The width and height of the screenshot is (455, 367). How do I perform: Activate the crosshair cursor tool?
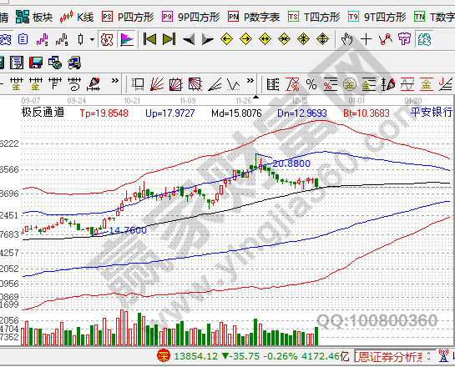[x=367, y=39]
